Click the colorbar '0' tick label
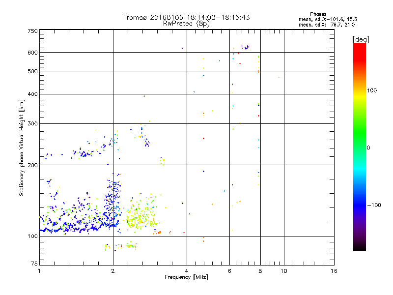Image resolution: width=393 pixels, height=295 pixels. 368,147
